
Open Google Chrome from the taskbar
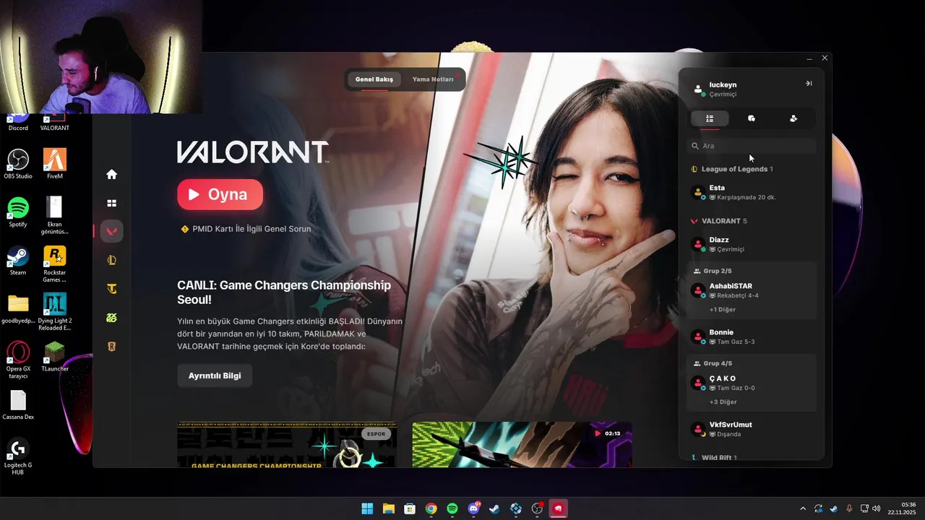[x=431, y=508]
